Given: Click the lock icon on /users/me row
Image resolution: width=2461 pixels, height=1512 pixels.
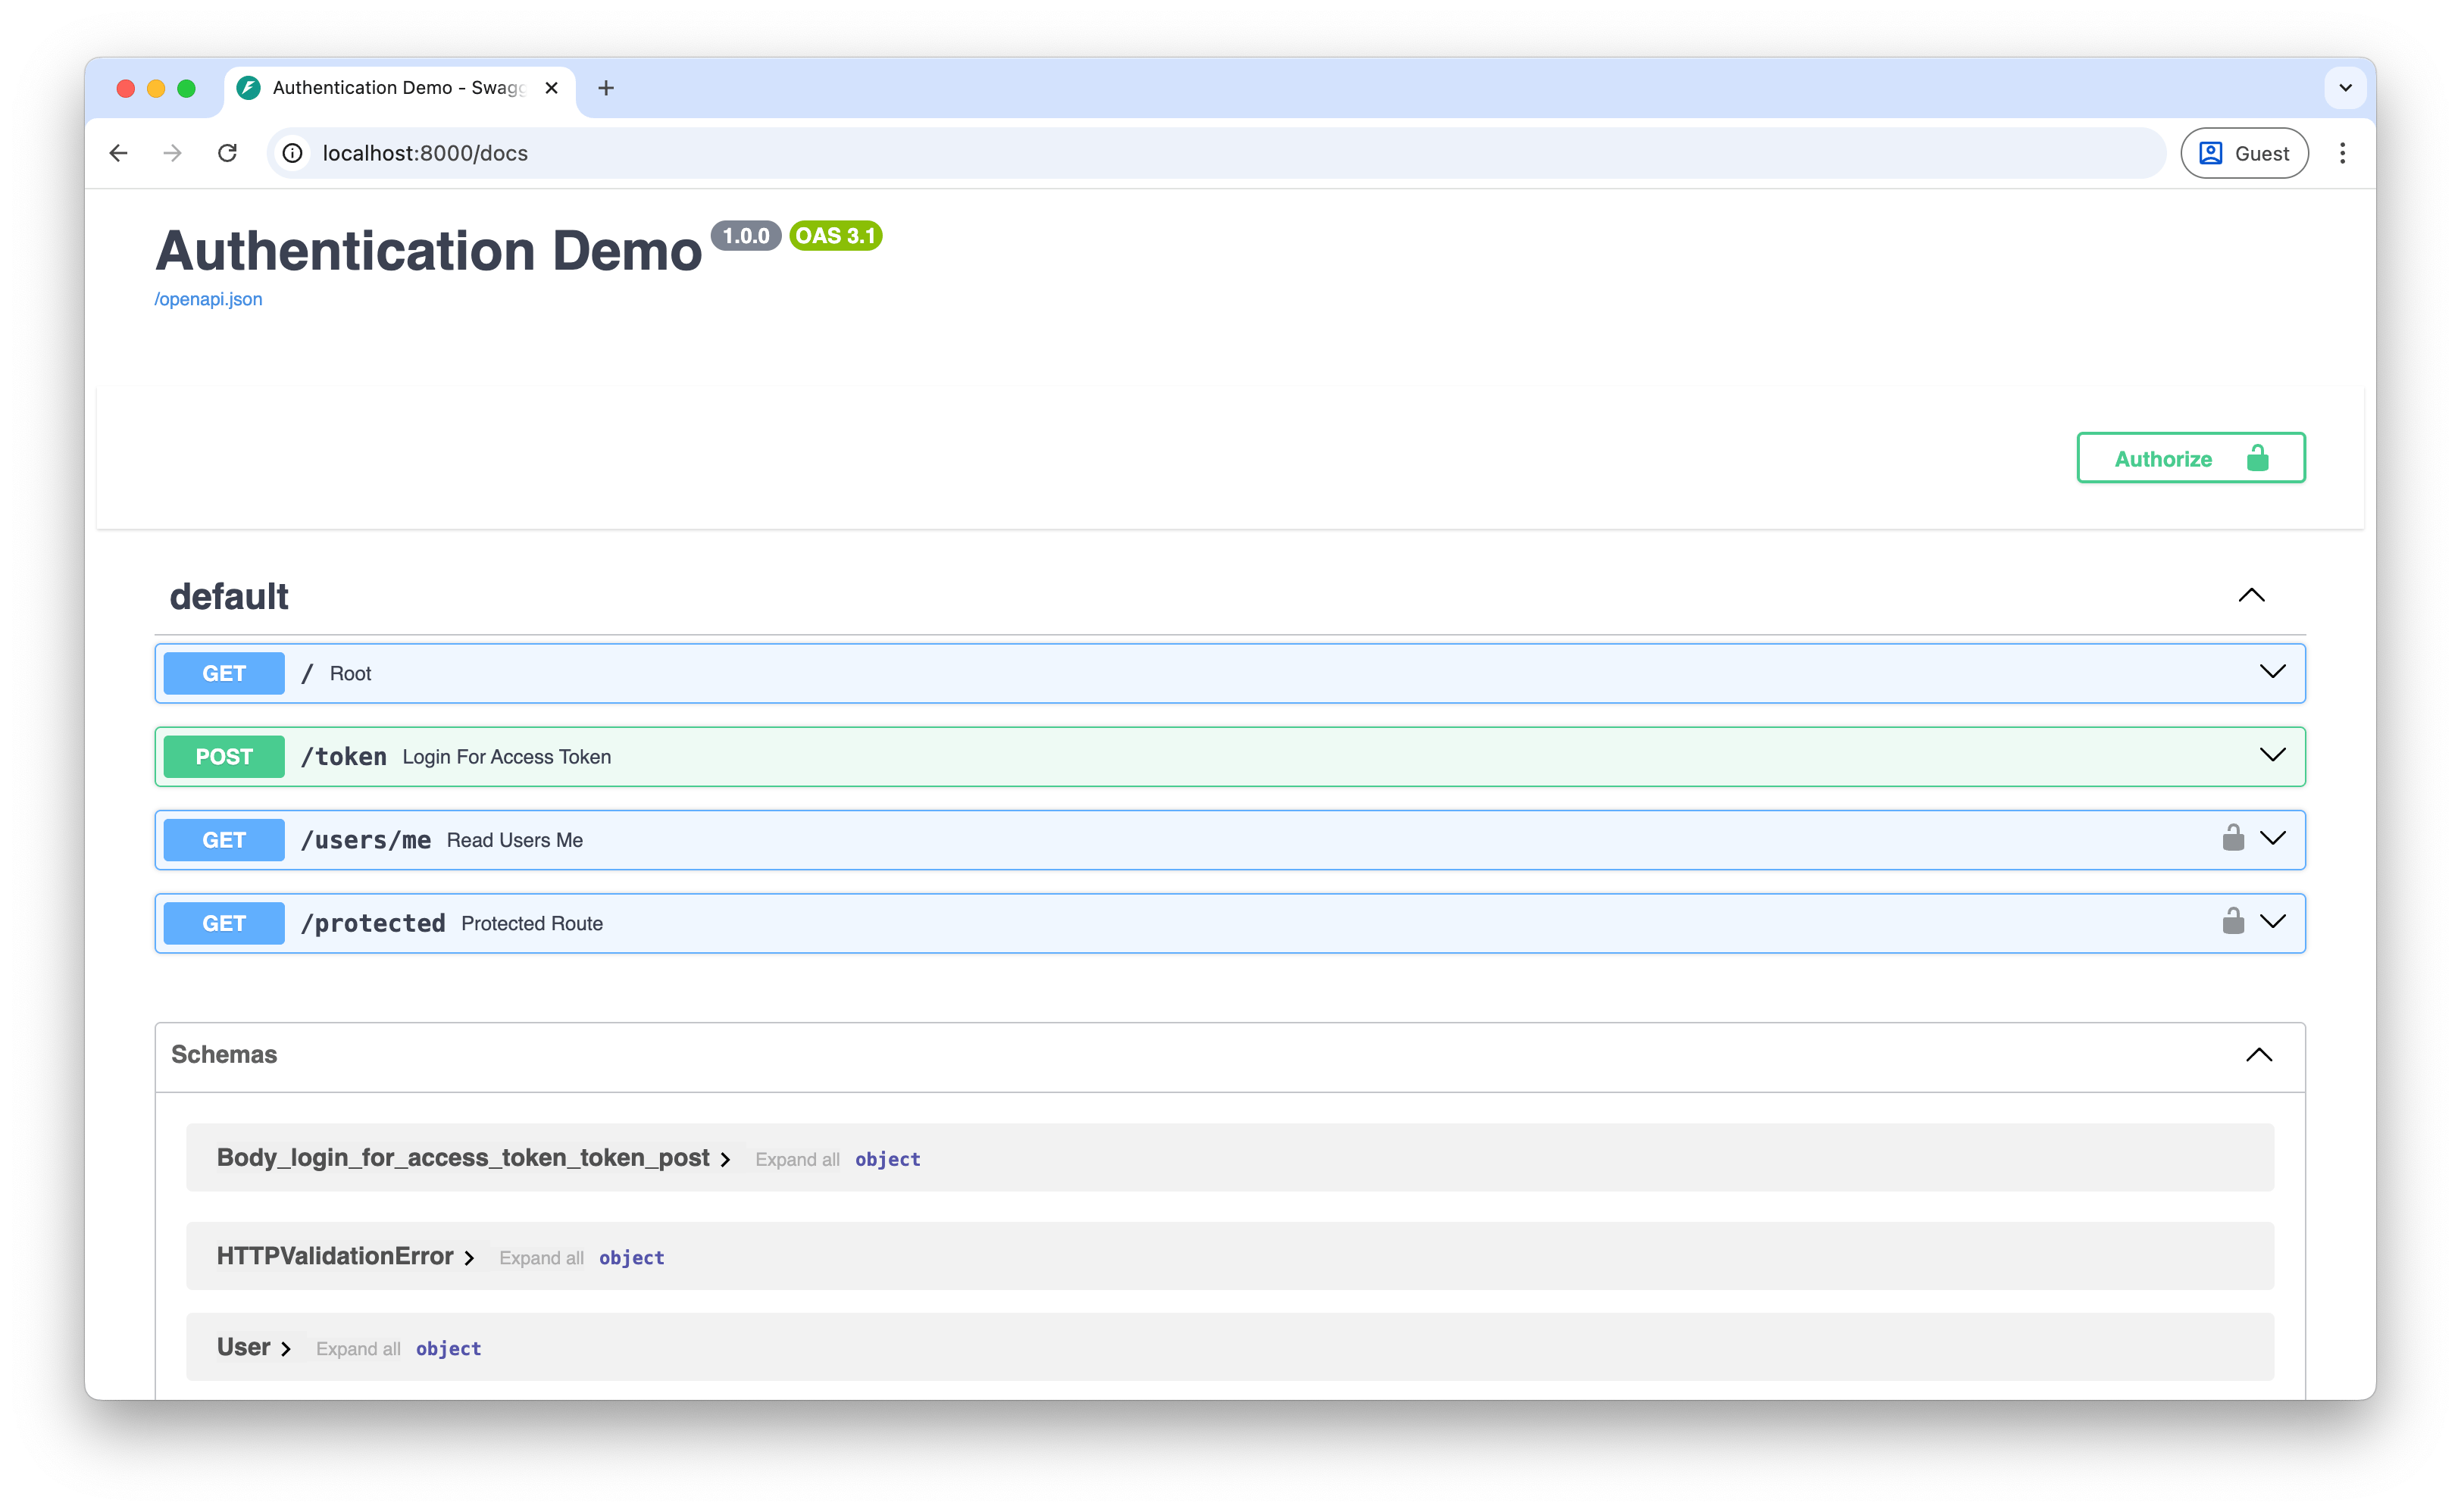Looking at the screenshot, I should (2232, 838).
